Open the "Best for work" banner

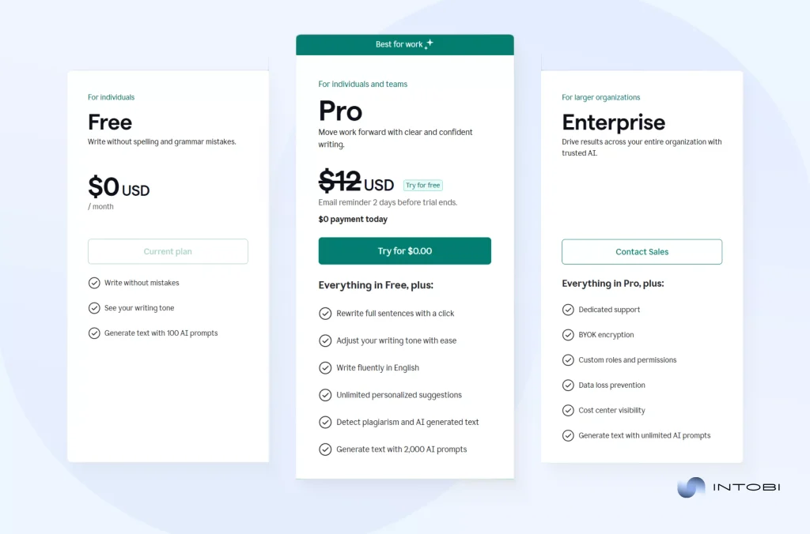[404, 44]
